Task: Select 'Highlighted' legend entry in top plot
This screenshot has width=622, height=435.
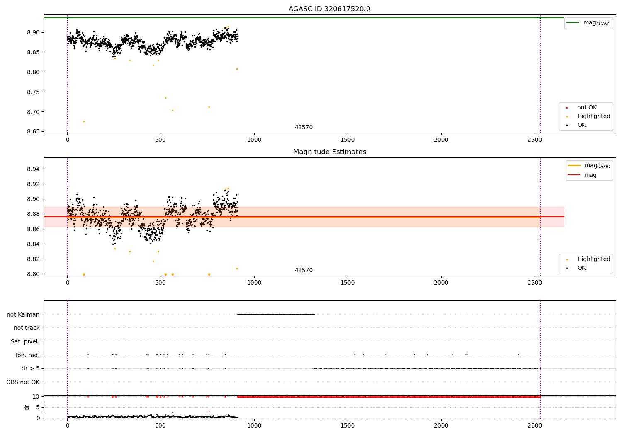Action: tap(593, 116)
